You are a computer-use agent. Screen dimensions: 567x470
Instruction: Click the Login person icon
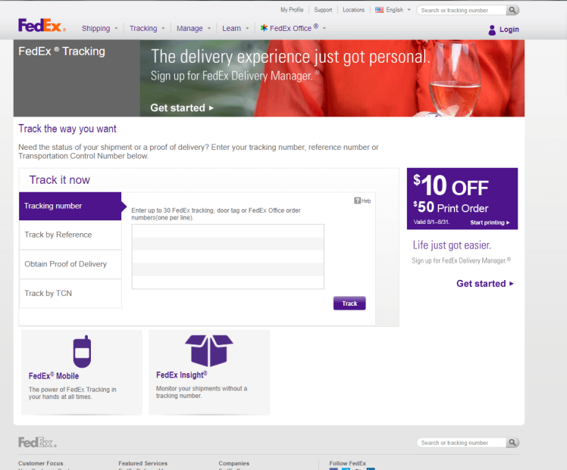coord(492,30)
